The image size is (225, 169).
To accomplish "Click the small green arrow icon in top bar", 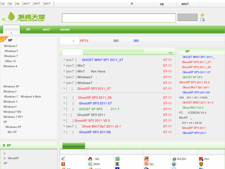I will coord(132,4).
